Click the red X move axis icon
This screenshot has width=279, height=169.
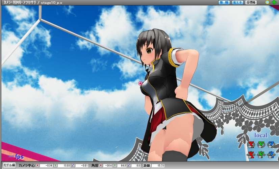tap(251, 154)
